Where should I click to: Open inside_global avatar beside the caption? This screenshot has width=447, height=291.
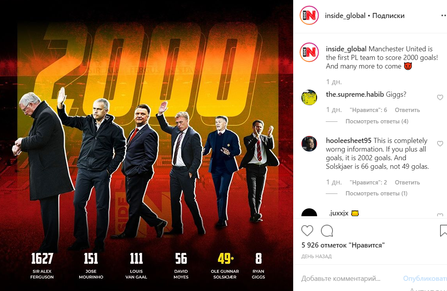coord(309,52)
